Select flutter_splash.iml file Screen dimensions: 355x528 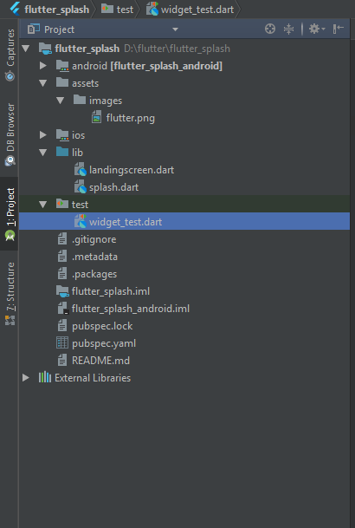coord(111,291)
